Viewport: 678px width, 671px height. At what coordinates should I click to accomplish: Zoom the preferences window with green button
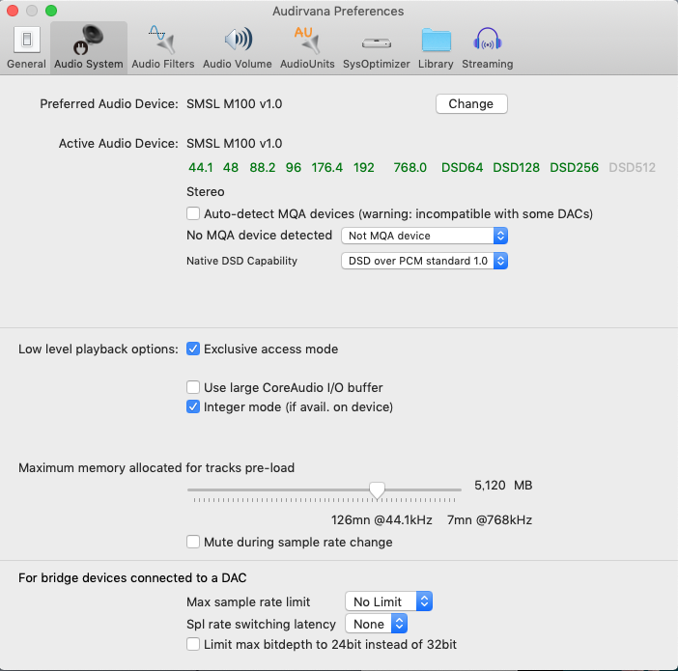pos(51,11)
